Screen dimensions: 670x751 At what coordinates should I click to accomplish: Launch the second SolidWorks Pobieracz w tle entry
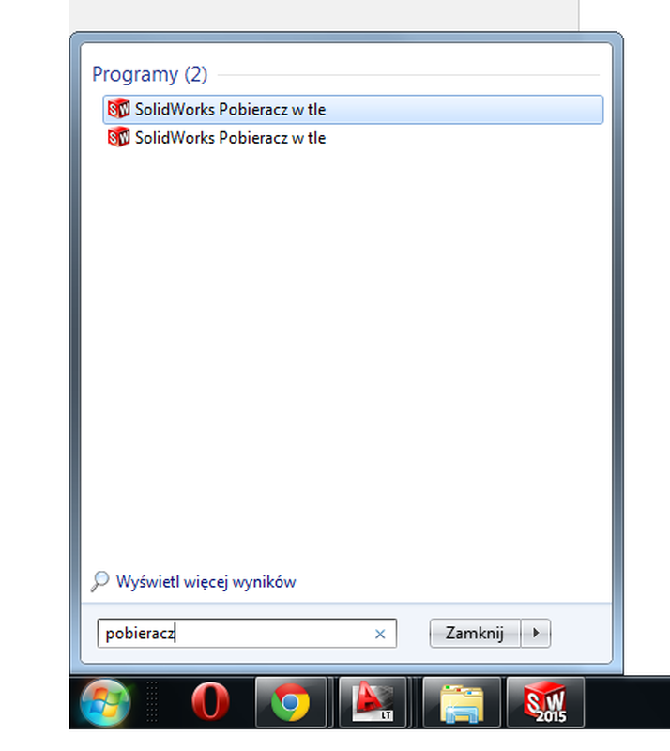pos(353,138)
